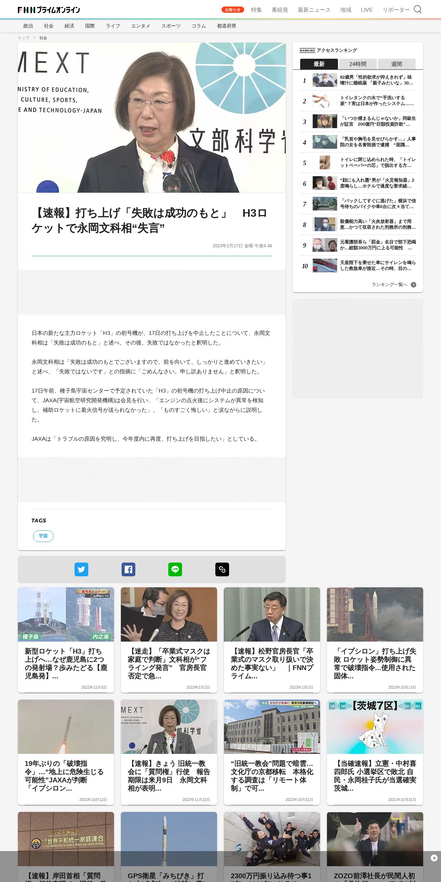Open 地域 in the top navigation
Image resolution: width=441 pixels, height=882 pixels.
[346, 10]
